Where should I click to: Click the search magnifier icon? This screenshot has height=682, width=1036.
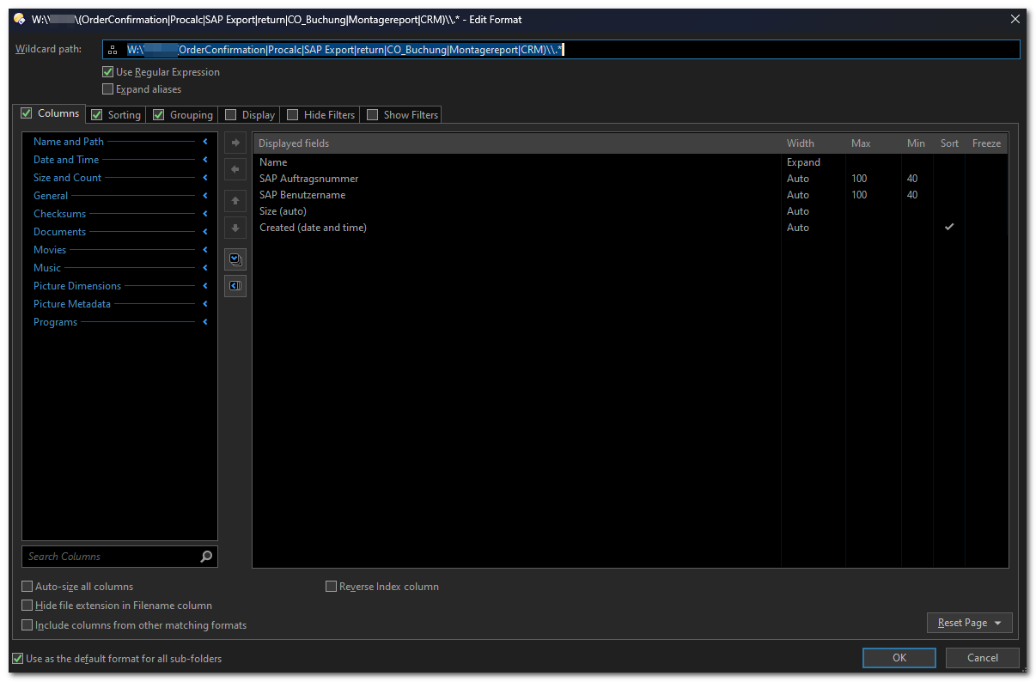coord(206,557)
